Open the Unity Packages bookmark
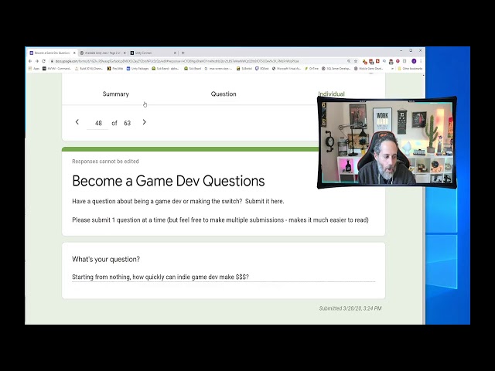The height and width of the screenshot is (371, 495). pyautogui.click(x=138, y=69)
